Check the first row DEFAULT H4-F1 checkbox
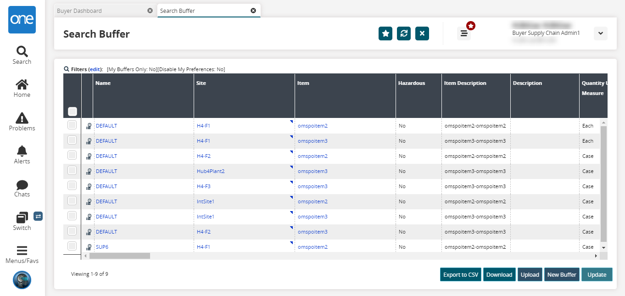This screenshot has width=625, height=296. (72, 125)
